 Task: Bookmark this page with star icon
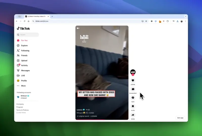click(146, 21)
